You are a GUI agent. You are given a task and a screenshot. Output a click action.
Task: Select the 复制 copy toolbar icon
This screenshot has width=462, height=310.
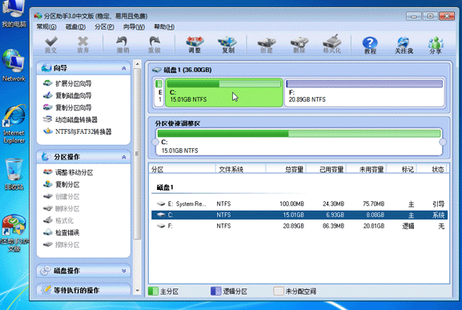pyautogui.click(x=227, y=45)
